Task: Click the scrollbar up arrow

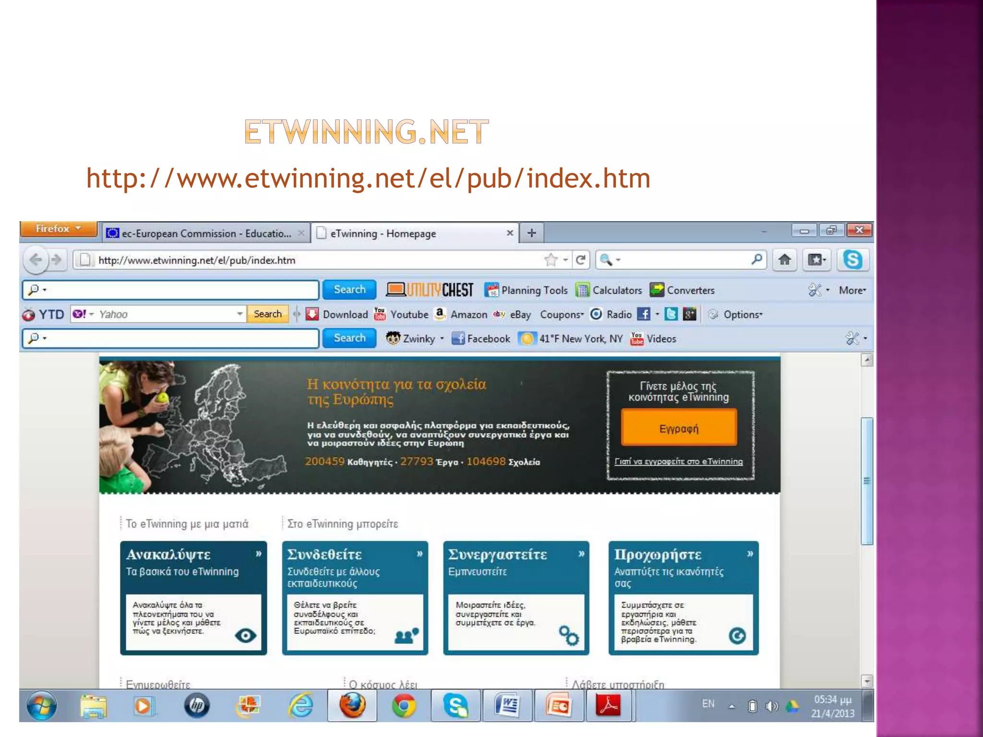Action: pyautogui.click(x=867, y=360)
